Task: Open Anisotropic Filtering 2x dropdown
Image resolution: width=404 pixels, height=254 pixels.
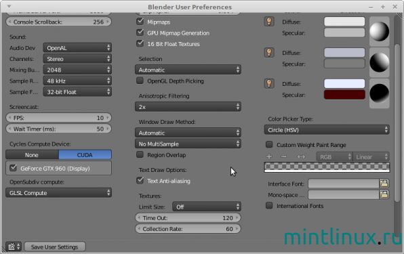Action: [x=188, y=107]
